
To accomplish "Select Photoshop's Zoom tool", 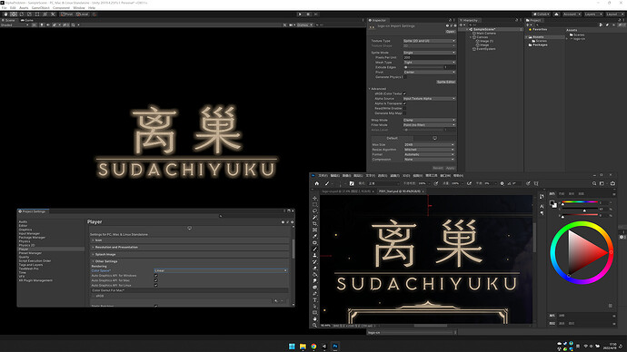I will pyautogui.click(x=314, y=326).
